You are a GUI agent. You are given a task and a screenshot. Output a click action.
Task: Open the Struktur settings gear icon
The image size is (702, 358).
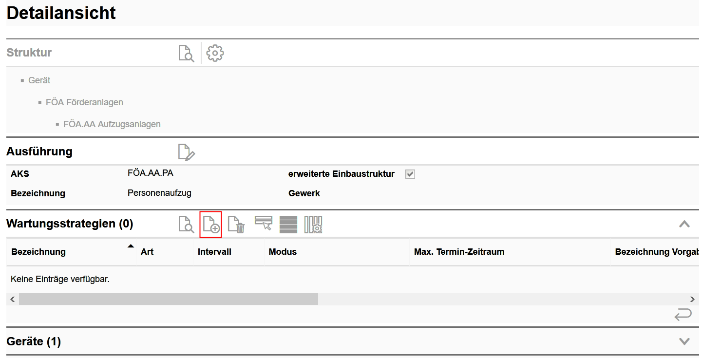(x=215, y=53)
